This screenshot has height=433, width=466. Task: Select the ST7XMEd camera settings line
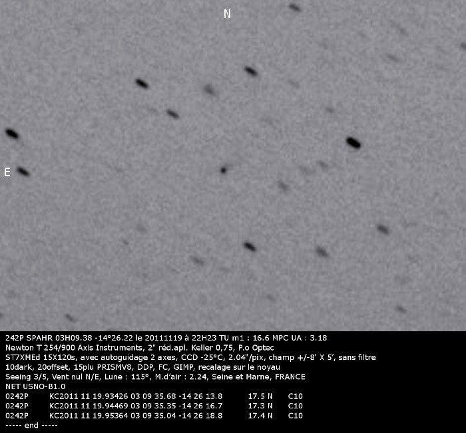[190, 357]
